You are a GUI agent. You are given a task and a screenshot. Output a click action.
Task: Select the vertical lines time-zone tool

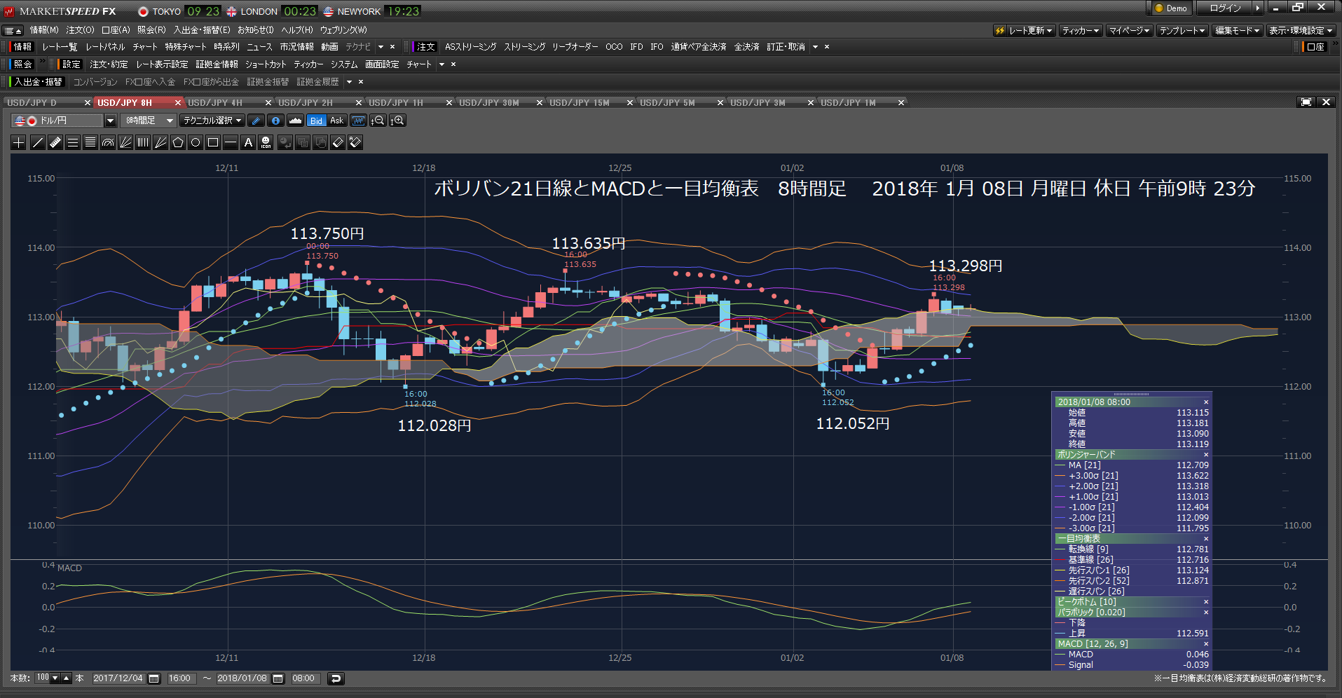tap(143, 142)
